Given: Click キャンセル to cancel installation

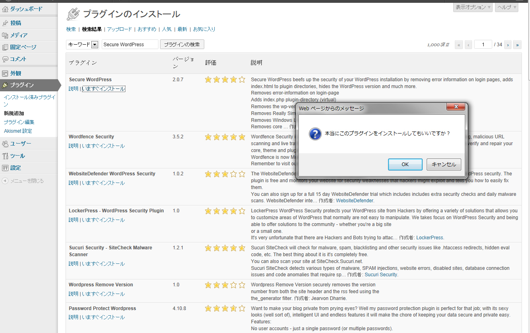Looking at the screenshot, I should [x=444, y=164].
